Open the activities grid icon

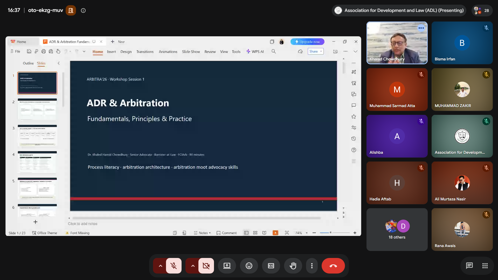(x=485, y=266)
